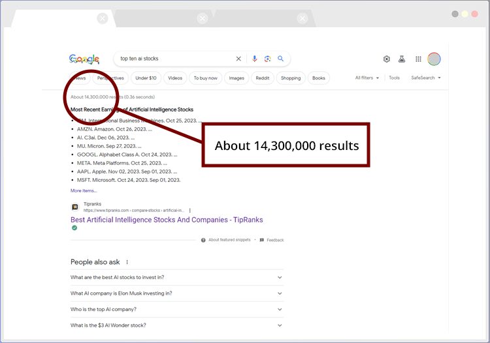The image size is (490, 343).
Task: Clear the search query with X
Action: 238,59
